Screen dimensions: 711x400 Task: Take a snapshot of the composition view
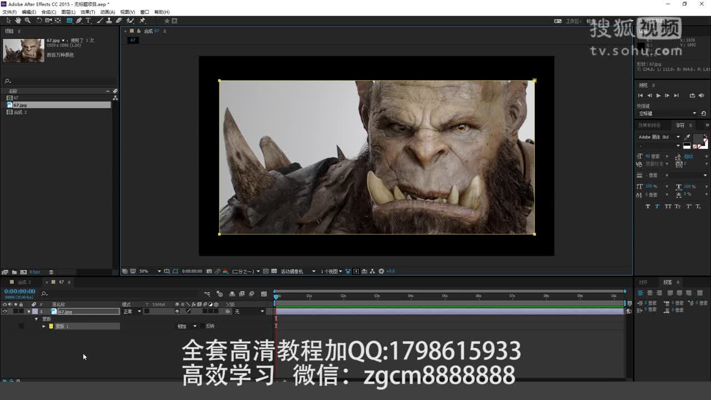pos(209,271)
